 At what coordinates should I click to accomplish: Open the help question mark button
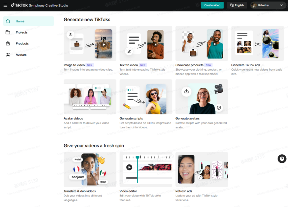(x=281, y=159)
